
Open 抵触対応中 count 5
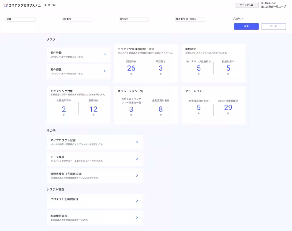(228, 68)
